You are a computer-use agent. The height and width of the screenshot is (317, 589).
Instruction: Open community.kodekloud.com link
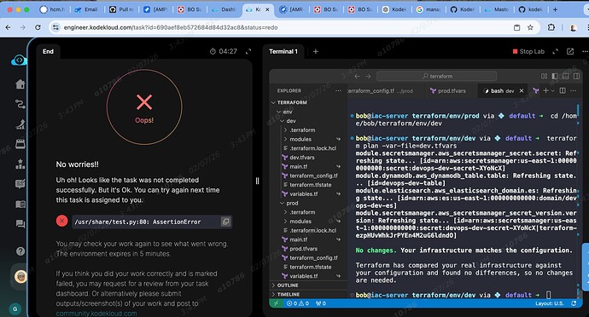[x=96, y=314]
